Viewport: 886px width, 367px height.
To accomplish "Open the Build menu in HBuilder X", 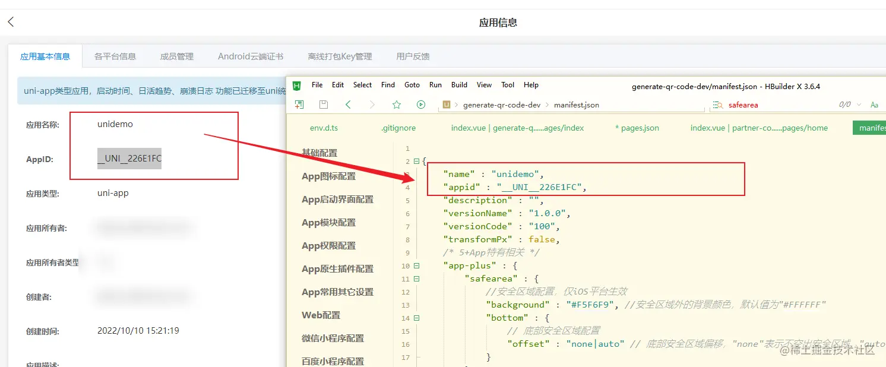I will pos(459,85).
